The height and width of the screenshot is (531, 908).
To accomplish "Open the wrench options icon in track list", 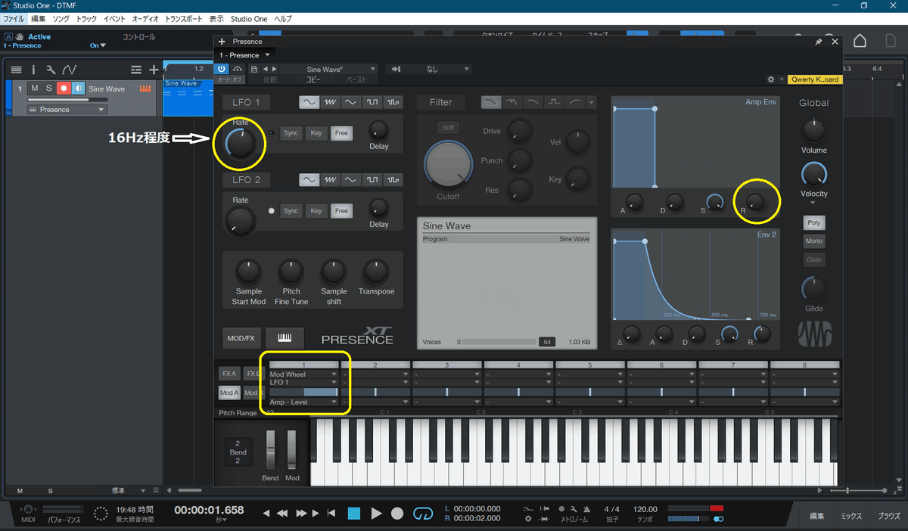I will 50,70.
